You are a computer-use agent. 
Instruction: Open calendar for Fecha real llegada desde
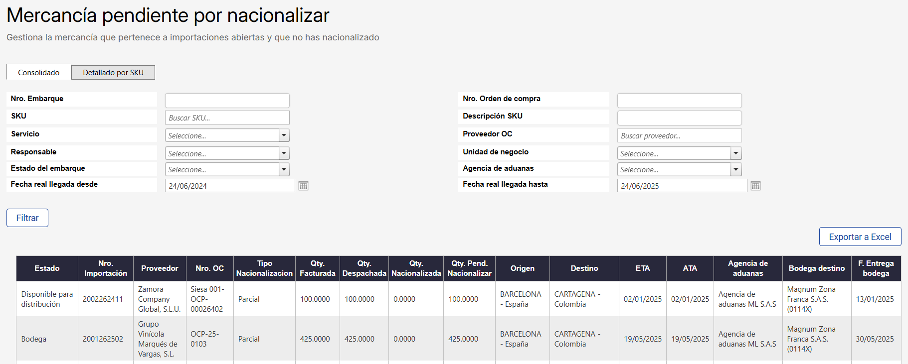click(x=303, y=186)
